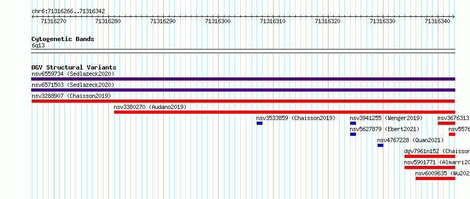Click the 6q13 band label
The width and height of the screenshot is (470, 199).
(38, 46)
